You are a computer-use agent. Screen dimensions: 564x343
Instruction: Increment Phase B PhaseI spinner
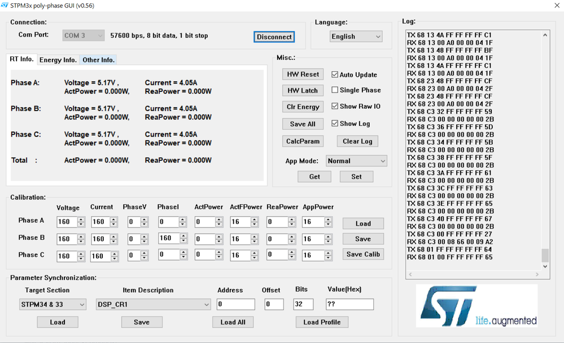(183, 236)
